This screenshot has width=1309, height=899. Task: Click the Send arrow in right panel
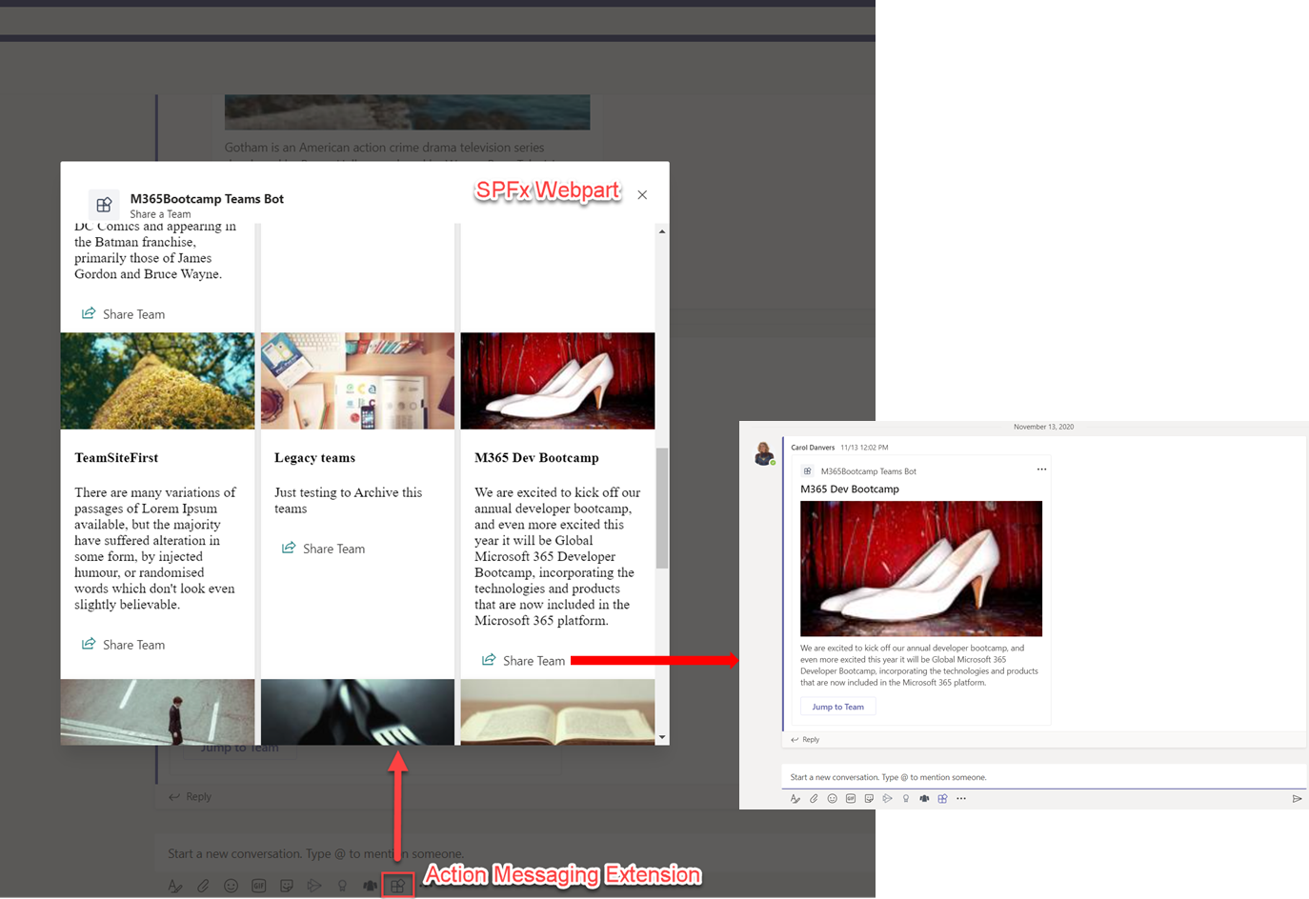pos(1297,799)
